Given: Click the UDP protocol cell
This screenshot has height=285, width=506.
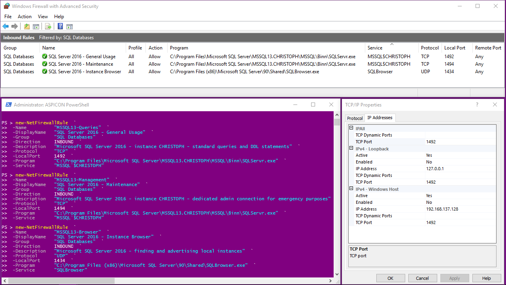Looking at the screenshot, I should point(426,72).
